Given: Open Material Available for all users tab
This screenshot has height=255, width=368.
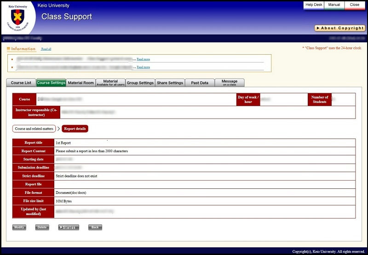Looking at the screenshot, I should pyautogui.click(x=110, y=83).
